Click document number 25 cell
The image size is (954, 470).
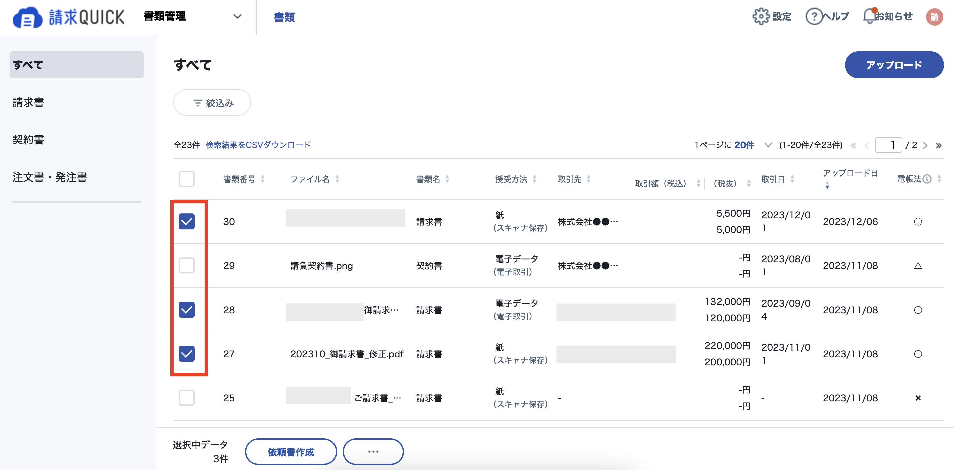coord(229,398)
